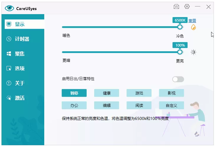Select the 游戏 game preset
The width and height of the screenshot is (215, 147).
(x=139, y=93)
